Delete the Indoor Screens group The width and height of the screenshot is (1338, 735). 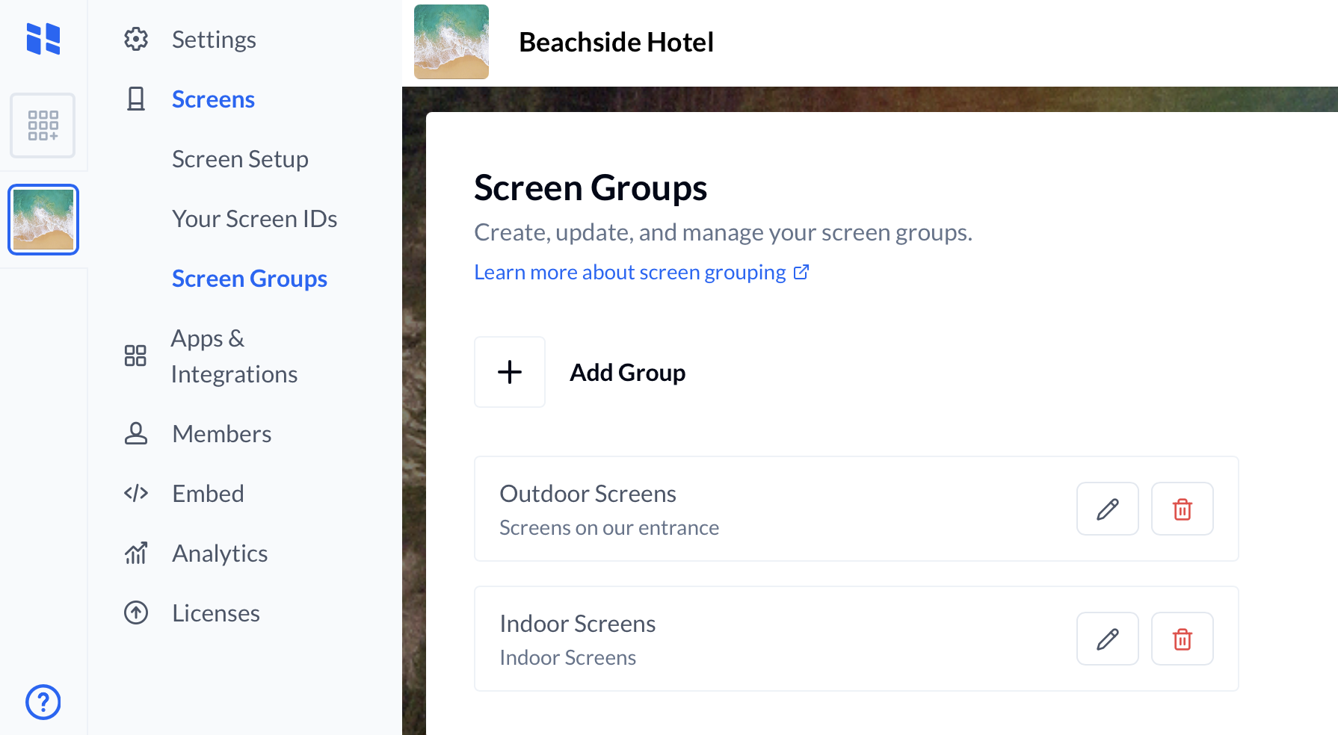tap(1182, 639)
